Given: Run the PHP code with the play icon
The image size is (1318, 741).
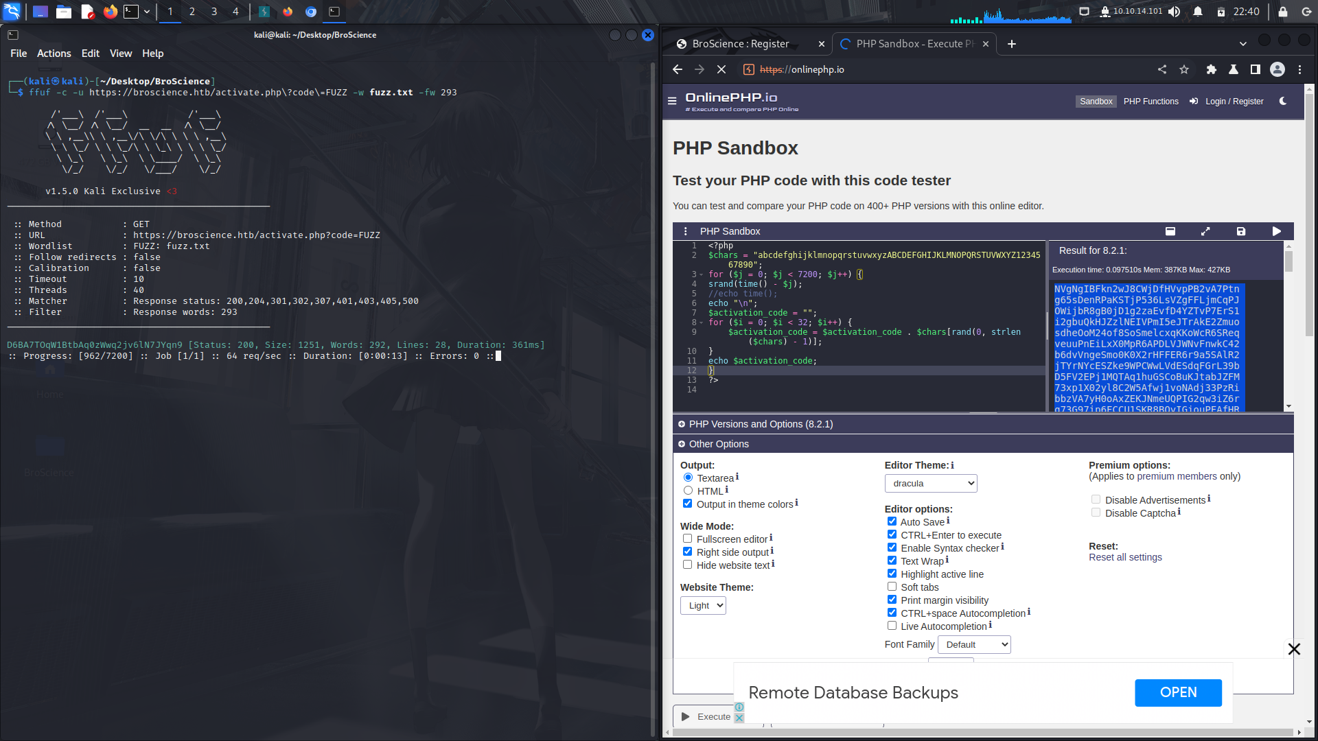Looking at the screenshot, I should 1276,231.
